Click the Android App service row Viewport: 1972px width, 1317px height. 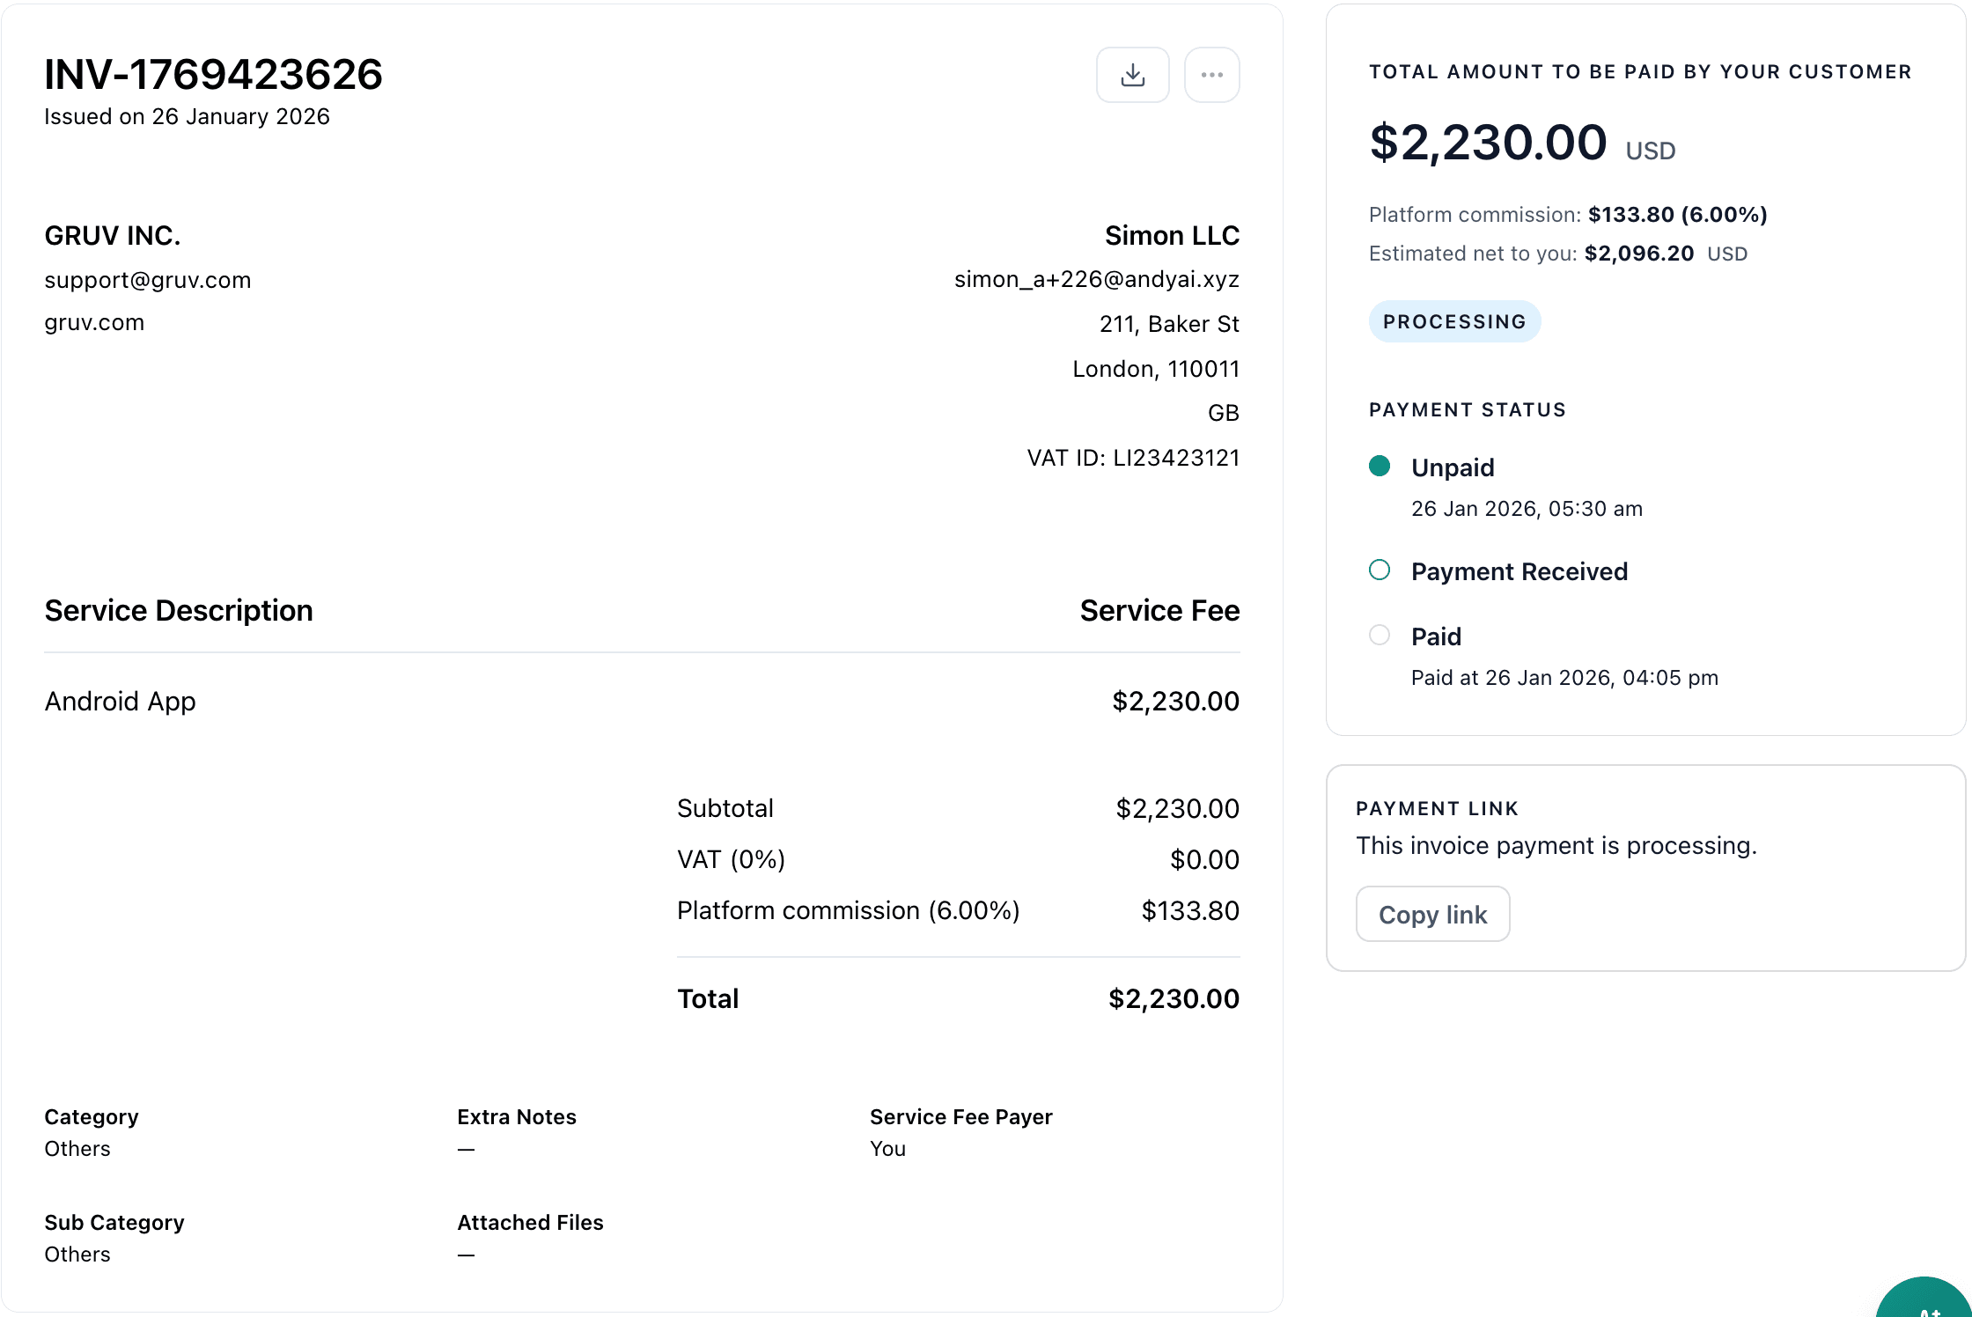click(x=642, y=702)
